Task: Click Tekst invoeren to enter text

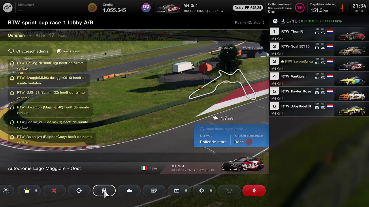Action: coord(69,51)
